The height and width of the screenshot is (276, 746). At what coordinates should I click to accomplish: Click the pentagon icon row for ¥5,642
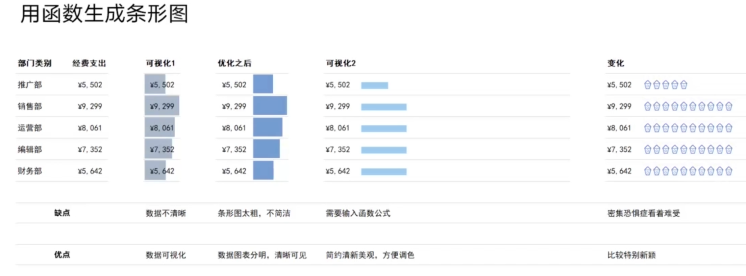[688, 171]
